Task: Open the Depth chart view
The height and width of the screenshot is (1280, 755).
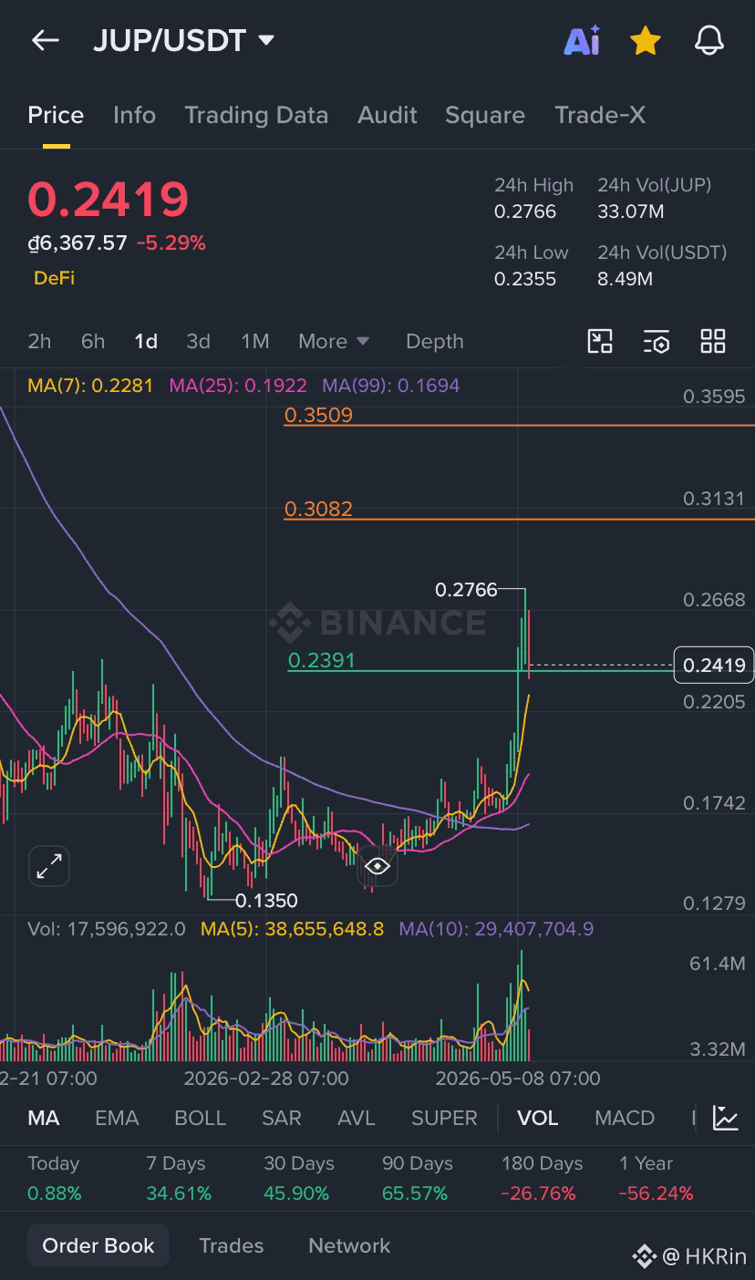Action: click(435, 341)
